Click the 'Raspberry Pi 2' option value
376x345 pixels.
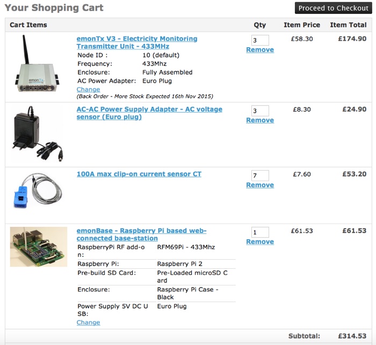tap(179, 264)
